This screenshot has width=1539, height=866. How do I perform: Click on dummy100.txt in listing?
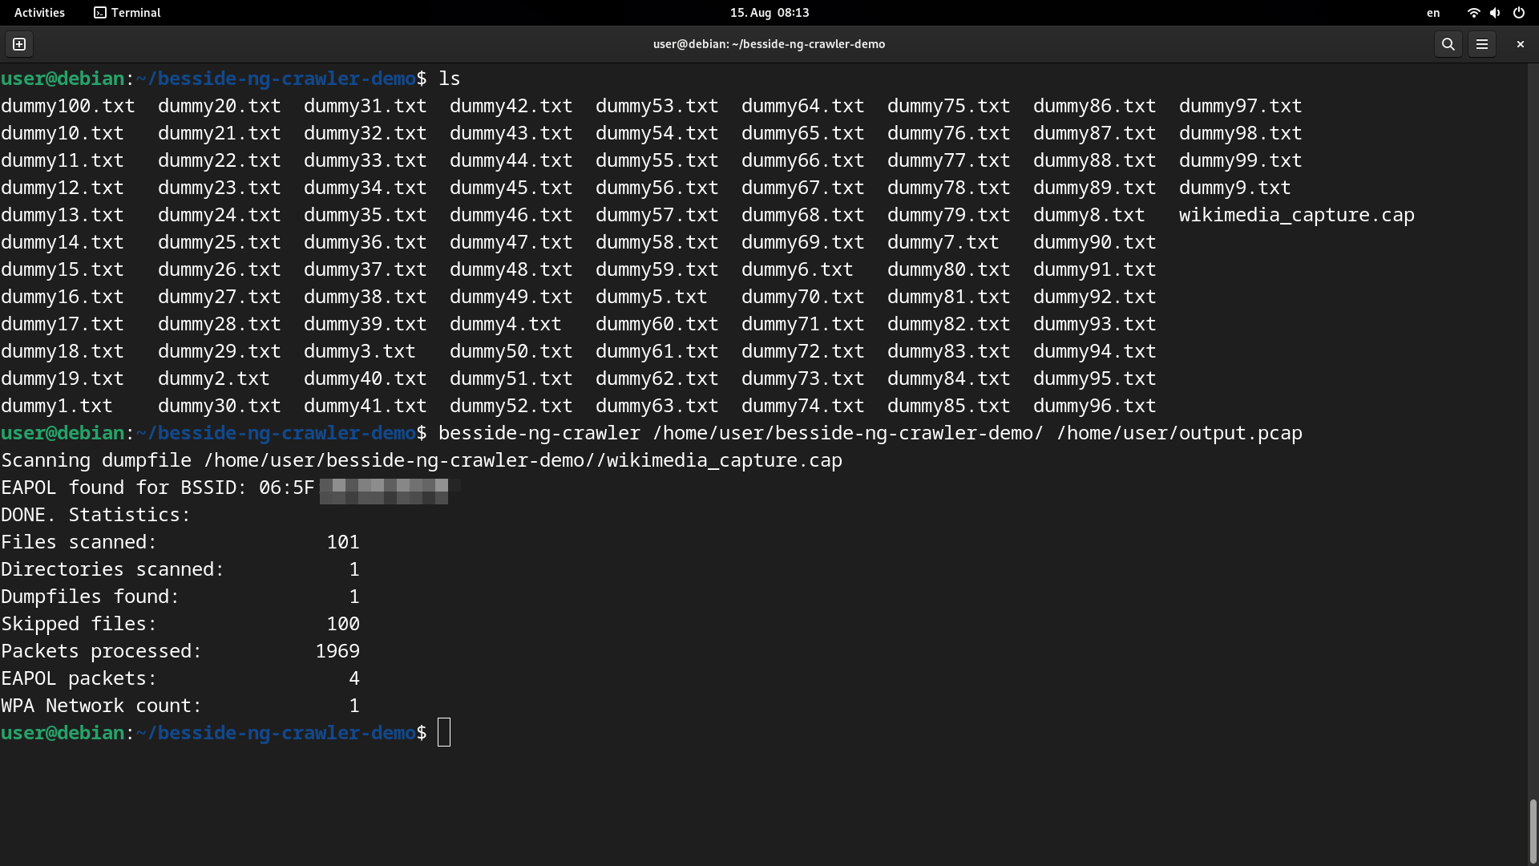click(x=68, y=106)
